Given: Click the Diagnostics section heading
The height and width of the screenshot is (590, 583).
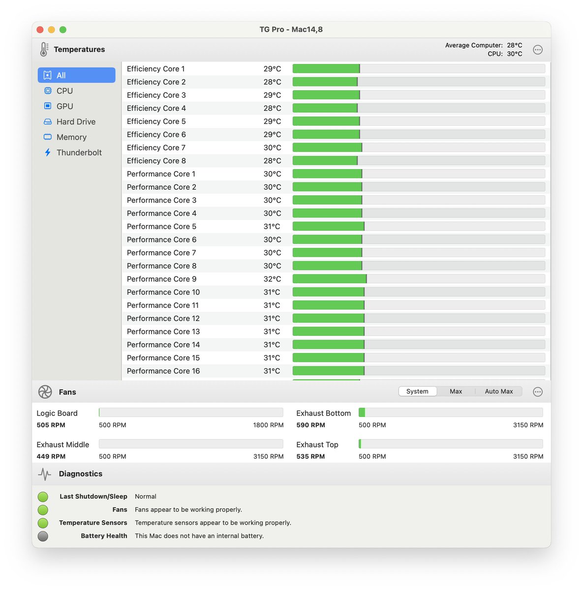Looking at the screenshot, I should point(81,474).
